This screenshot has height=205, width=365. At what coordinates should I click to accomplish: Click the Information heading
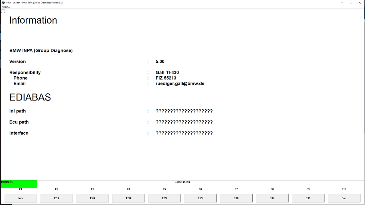click(33, 20)
